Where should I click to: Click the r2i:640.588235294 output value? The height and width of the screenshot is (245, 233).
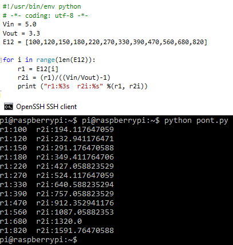(75, 185)
